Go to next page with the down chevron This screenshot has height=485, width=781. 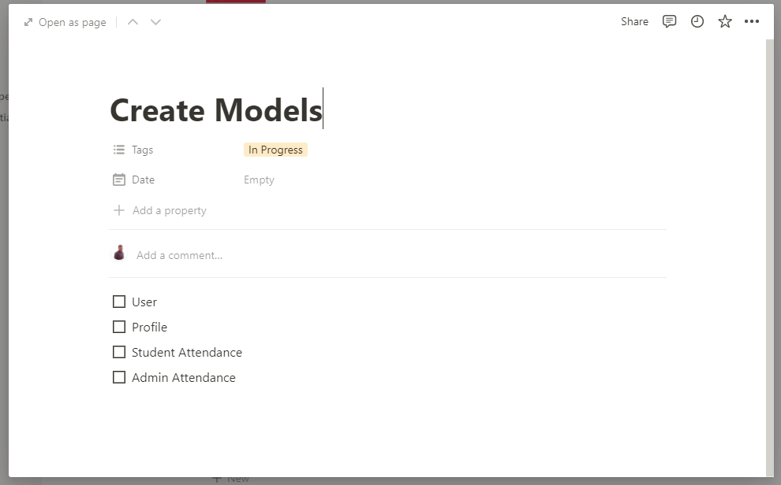[x=155, y=22]
